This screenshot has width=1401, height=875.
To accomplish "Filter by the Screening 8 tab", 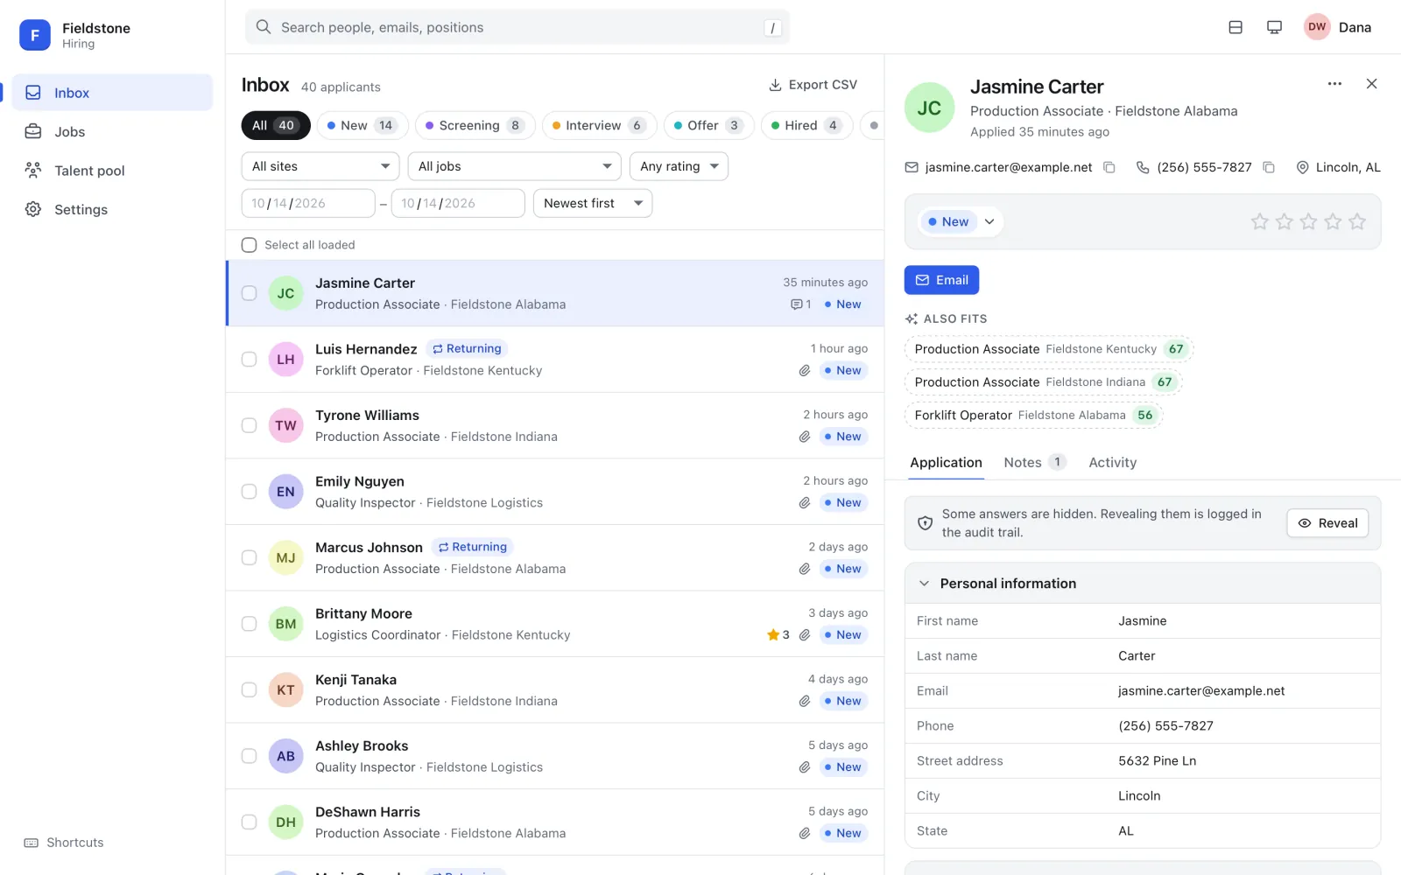I will point(475,125).
